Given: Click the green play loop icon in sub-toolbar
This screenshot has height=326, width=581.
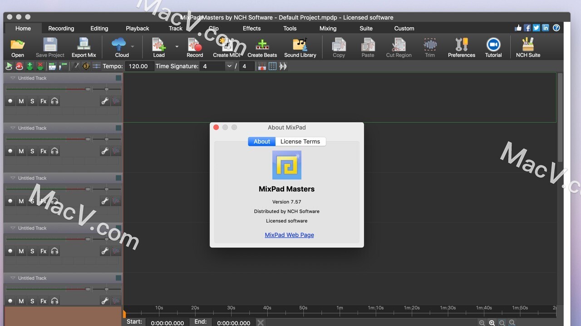Looking at the screenshot, I should pyautogui.click(x=9, y=66).
